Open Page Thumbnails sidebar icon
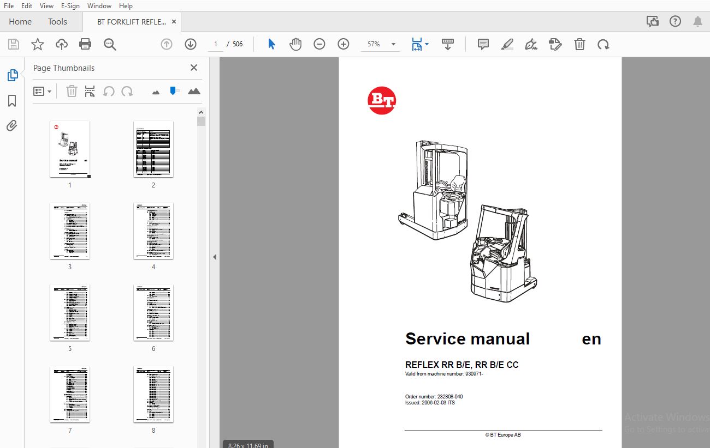 coord(12,75)
